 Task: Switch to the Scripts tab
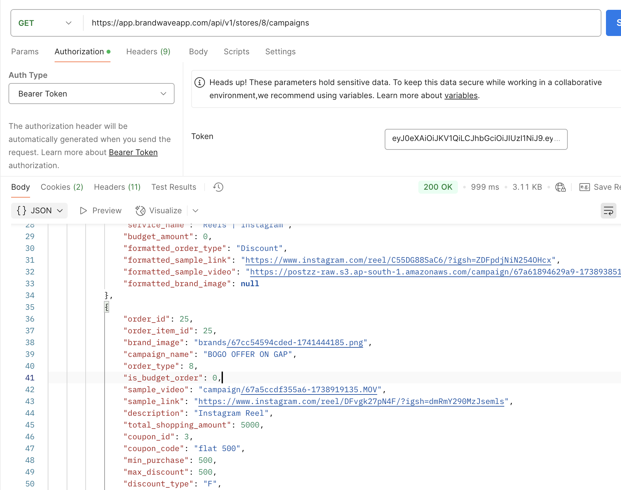pyautogui.click(x=236, y=52)
